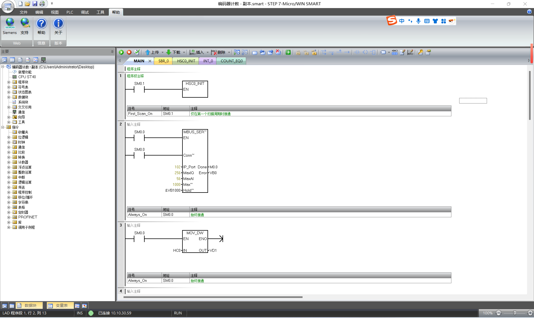Toggle Sogou voice input microphone
This screenshot has height=318, width=534.
(418, 21)
